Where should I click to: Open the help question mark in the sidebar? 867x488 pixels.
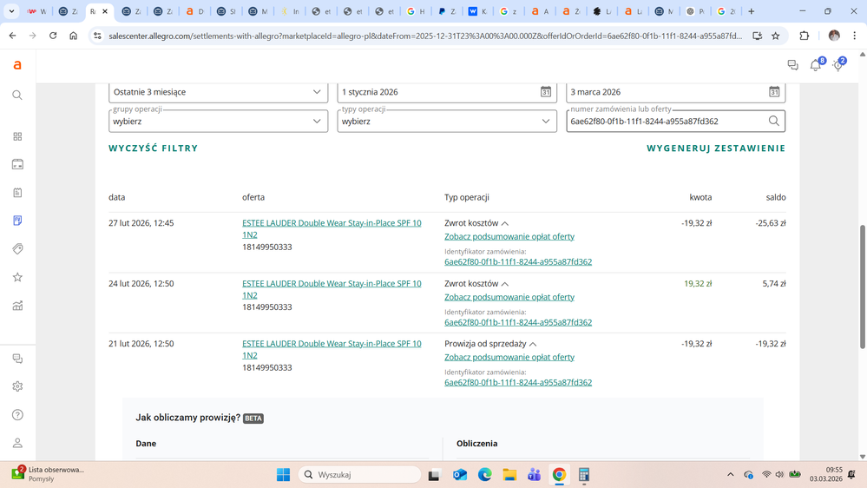click(17, 415)
